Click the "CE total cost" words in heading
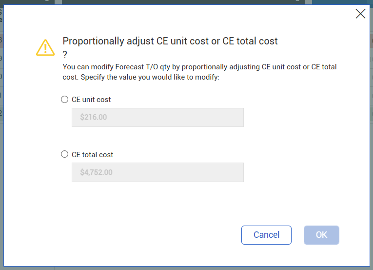 (250, 41)
